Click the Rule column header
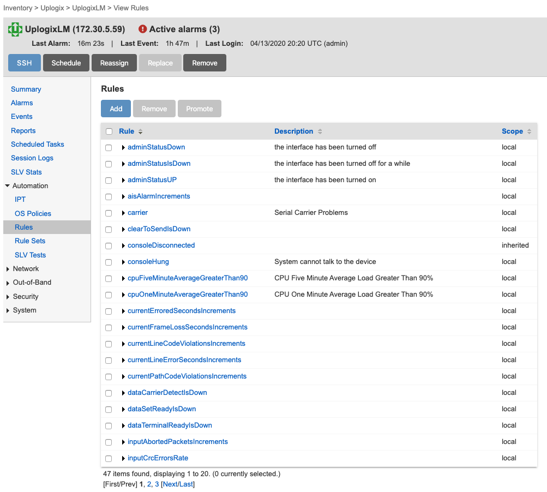 click(127, 131)
